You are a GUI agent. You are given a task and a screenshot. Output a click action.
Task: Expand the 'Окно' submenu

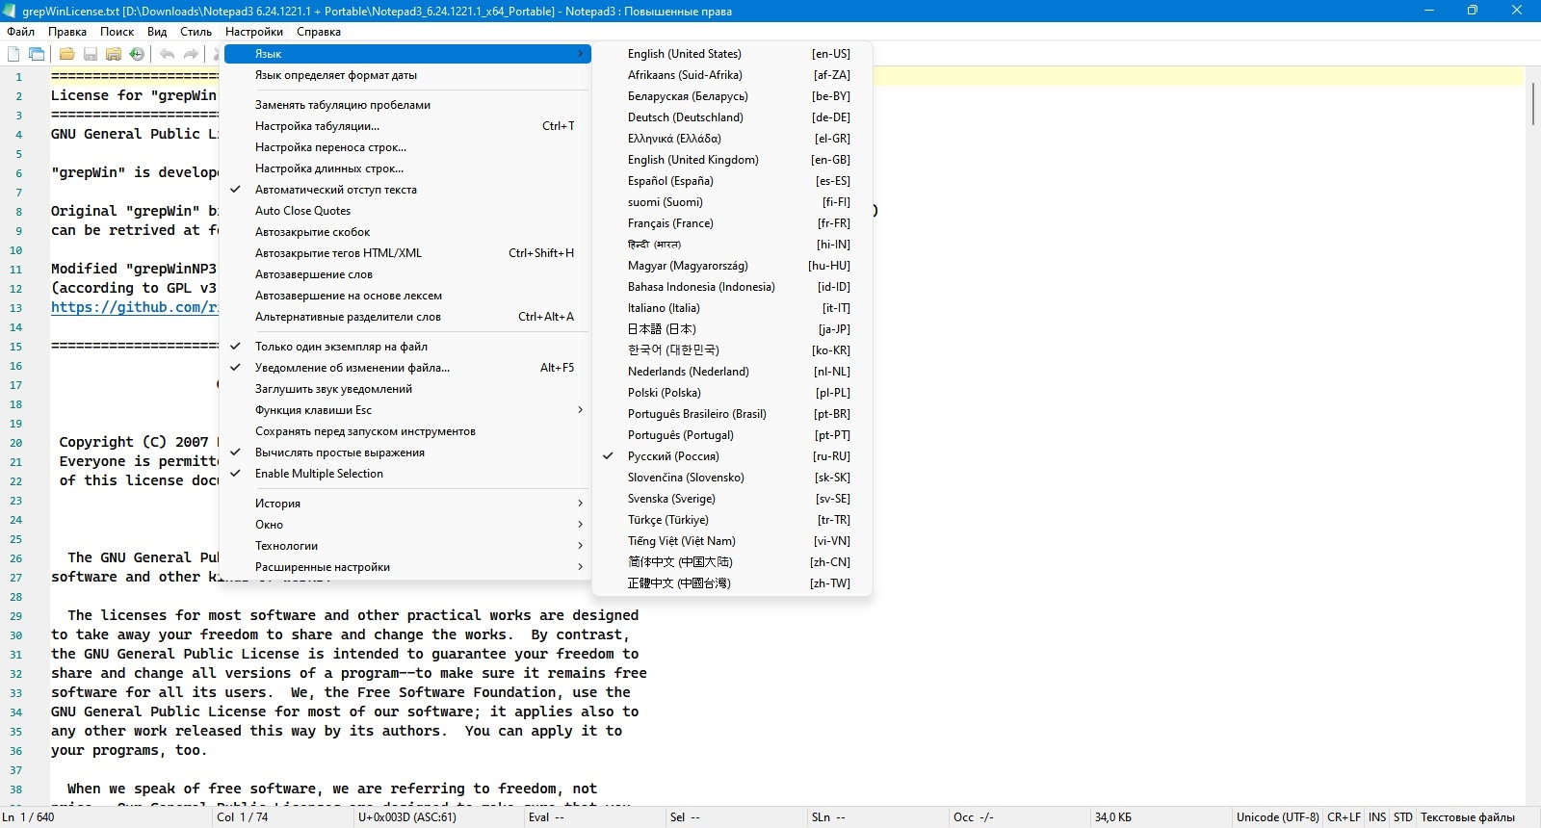[x=405, y=525]
